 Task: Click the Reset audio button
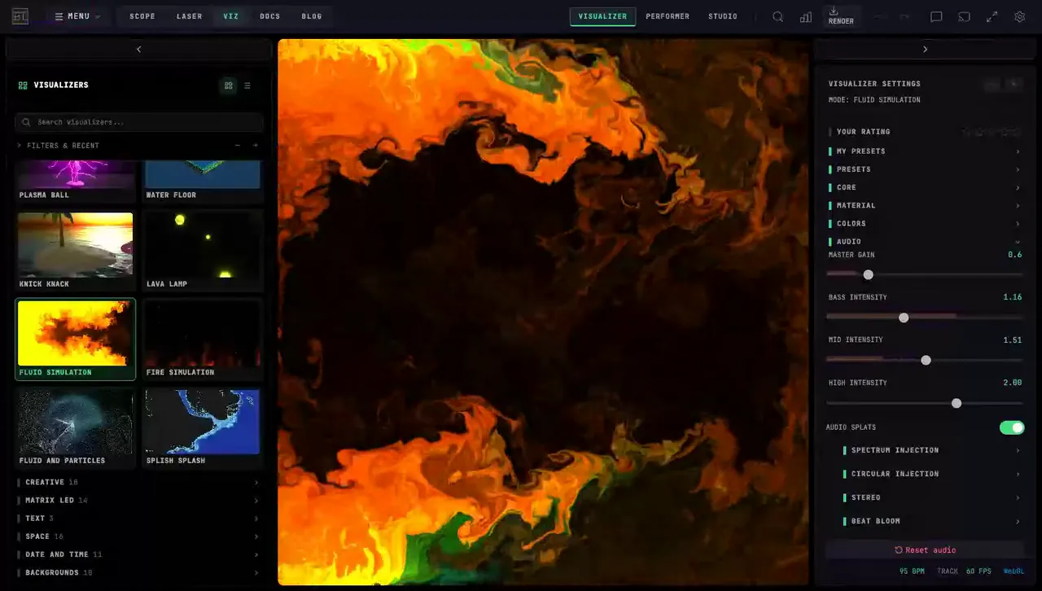point(925,550)
